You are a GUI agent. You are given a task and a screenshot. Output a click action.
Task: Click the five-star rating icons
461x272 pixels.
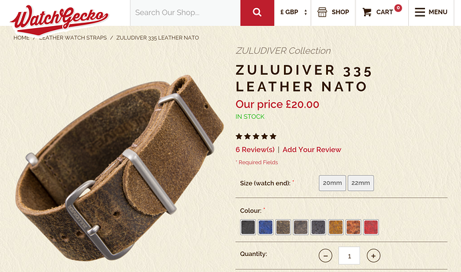tap(256, 136)
